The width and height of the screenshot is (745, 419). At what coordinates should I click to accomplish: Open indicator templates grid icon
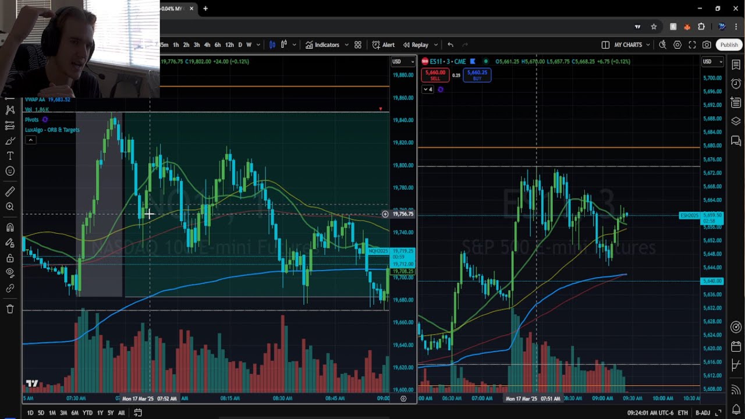click(x=358, y=45)
